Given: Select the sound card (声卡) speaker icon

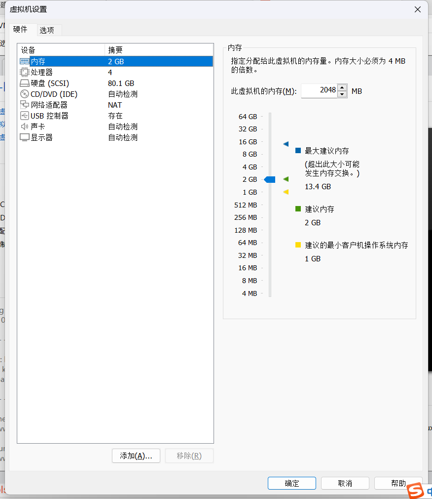Looking at the screenshot, I should pyautogui.click(x=24, y=126).
